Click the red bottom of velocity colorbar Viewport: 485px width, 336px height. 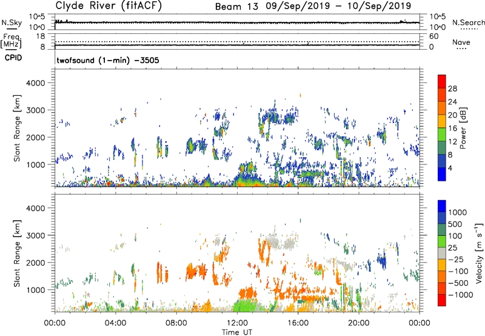[x=442, y=300]
